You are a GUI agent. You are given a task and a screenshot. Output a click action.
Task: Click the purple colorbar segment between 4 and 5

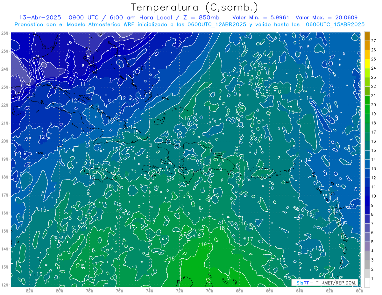(x=367, y=246)
